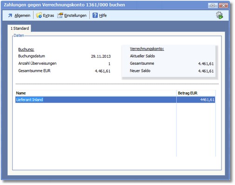Click the green gear icon in toolbar
Screen dimensions: 235x185
click(220, 15)
